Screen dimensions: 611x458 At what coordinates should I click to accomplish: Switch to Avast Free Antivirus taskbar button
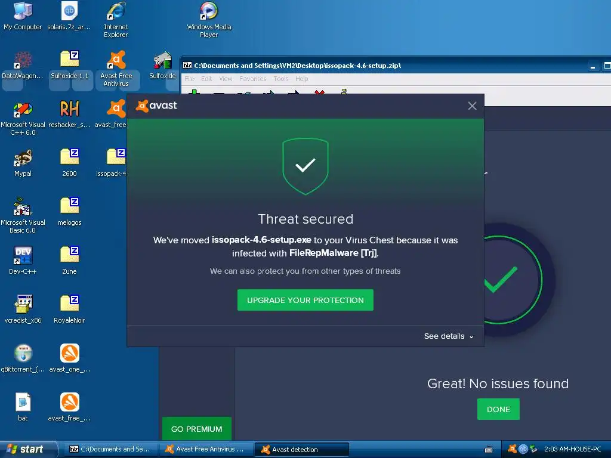pos(206,449)
